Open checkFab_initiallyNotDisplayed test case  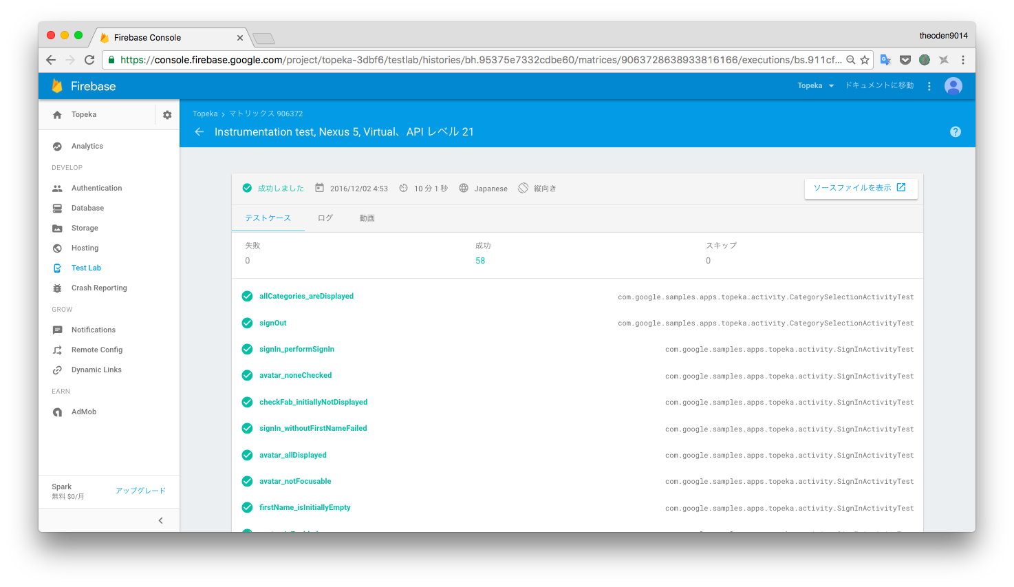click(313, 403)
